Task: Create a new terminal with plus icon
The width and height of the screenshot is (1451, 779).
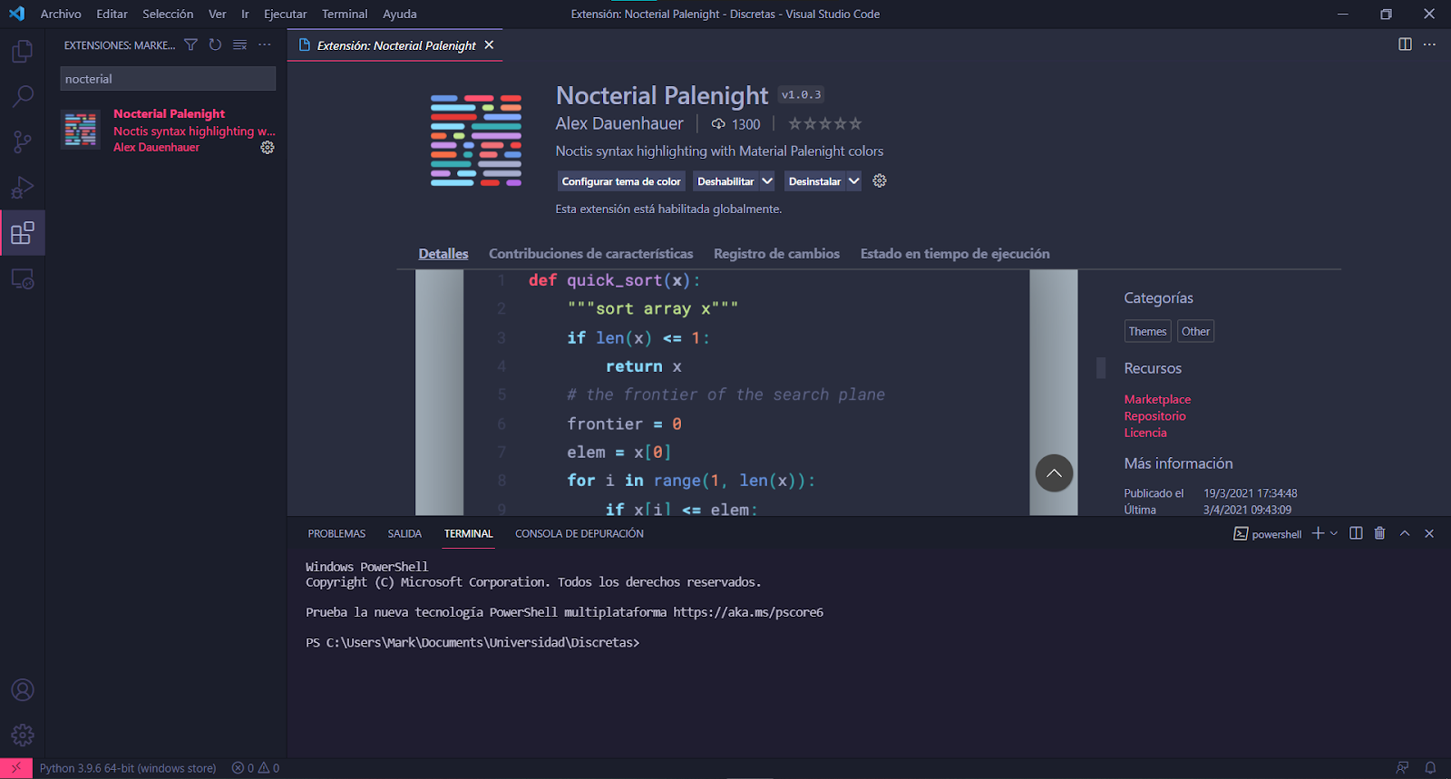Action: click(1318, 533)
